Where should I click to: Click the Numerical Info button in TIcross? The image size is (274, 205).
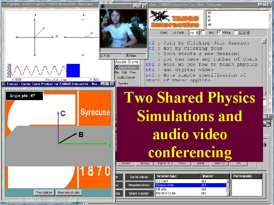tap(68, 193)
